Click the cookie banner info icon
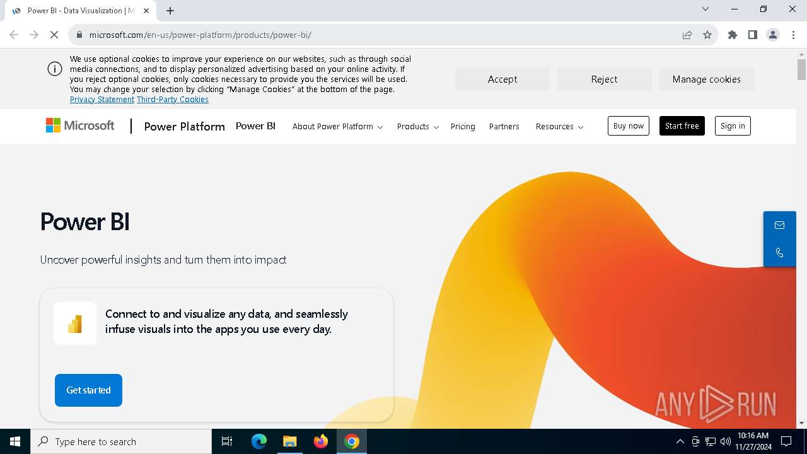The height and width of the screenshot is (454, 807). pyautogui.click(x=55, y=69)
